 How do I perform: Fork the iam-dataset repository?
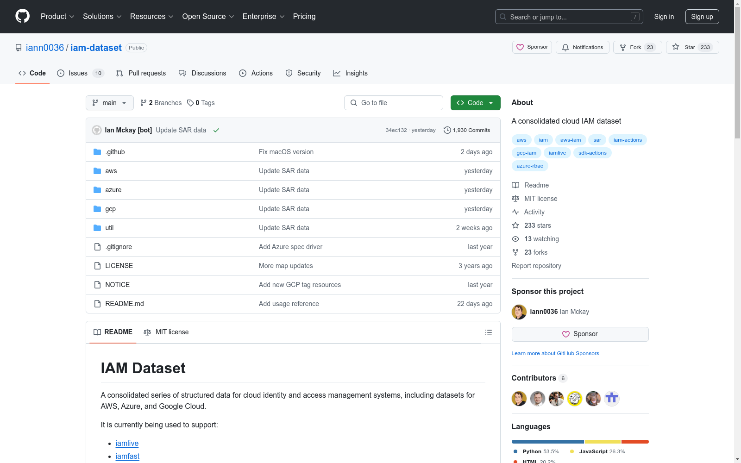pyautogui.click(x=638, y=47)
